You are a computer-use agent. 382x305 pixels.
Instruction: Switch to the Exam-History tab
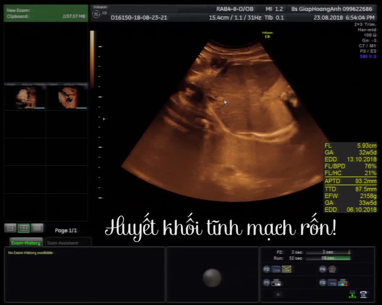coord(26,243)
